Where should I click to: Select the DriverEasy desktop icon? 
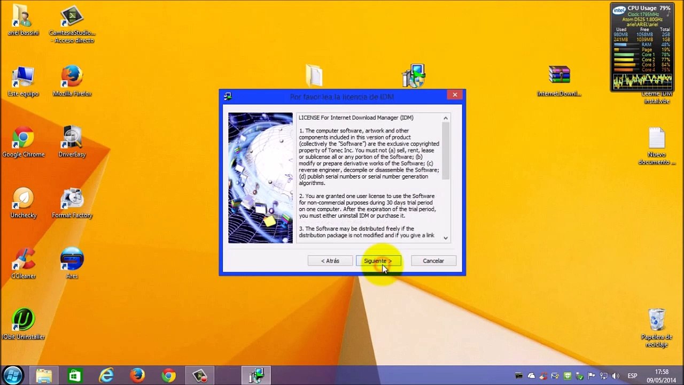click(72, 142)
